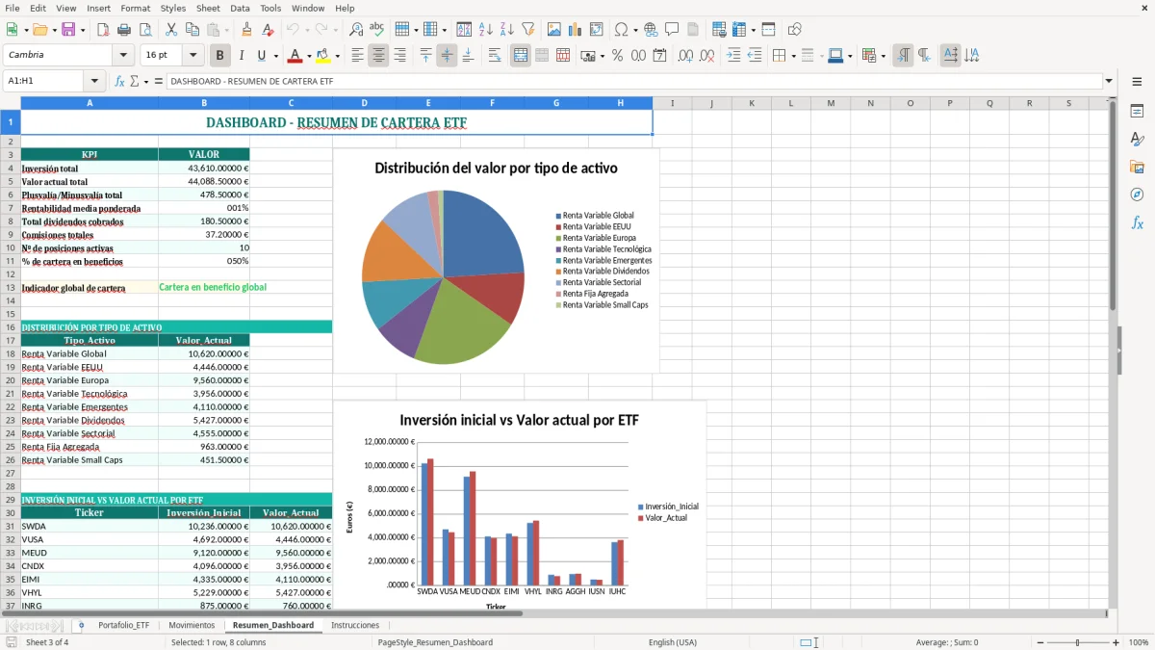This screenshot has height=650, width=1155.
Task: Toggle Italic formatting
Action: pyautogui.click(x=241, y=56)
